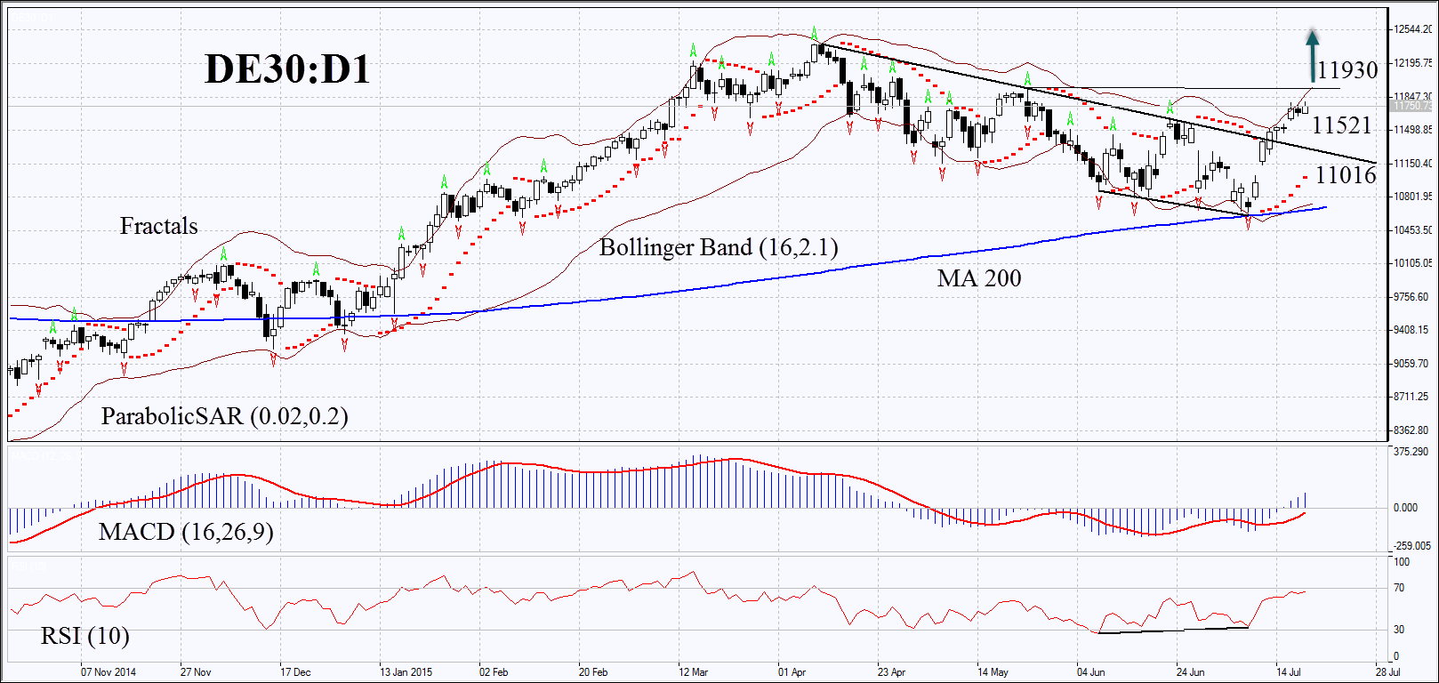Click the MACD scale value 375.290

pyautogui.click(x=1411, y=452)
